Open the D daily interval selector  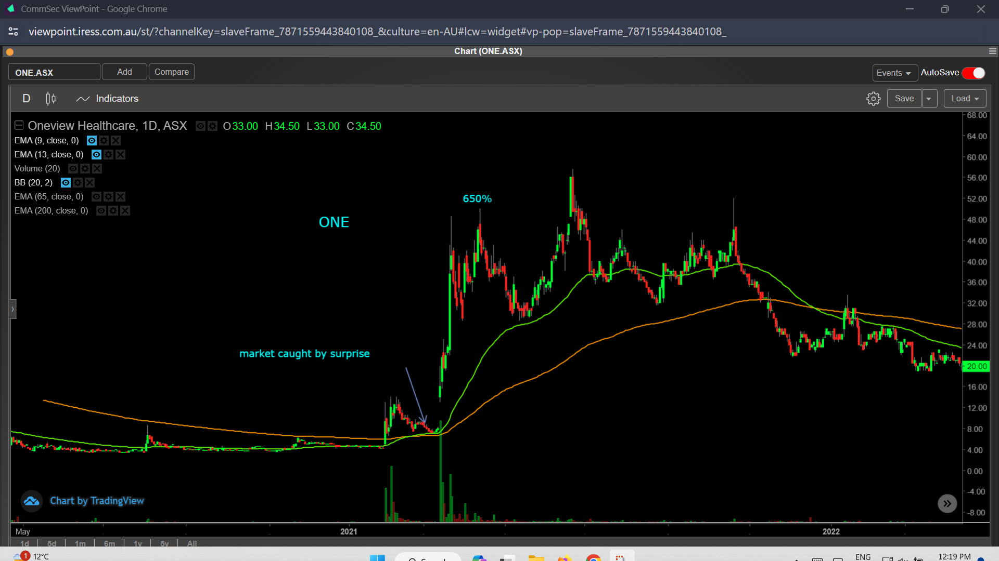pyautogui.click(x=27, y=99)
